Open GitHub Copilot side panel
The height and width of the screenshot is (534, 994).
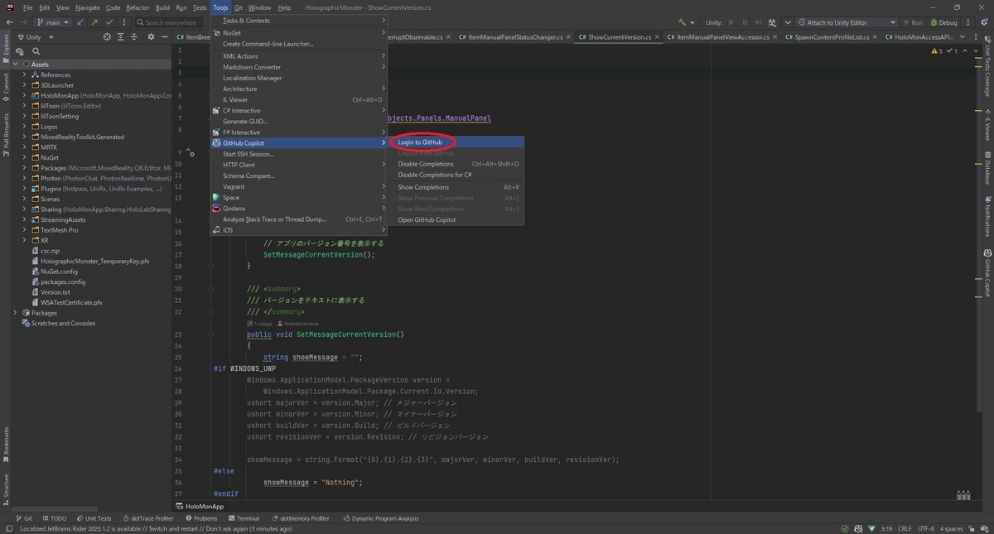pos(987,273)
